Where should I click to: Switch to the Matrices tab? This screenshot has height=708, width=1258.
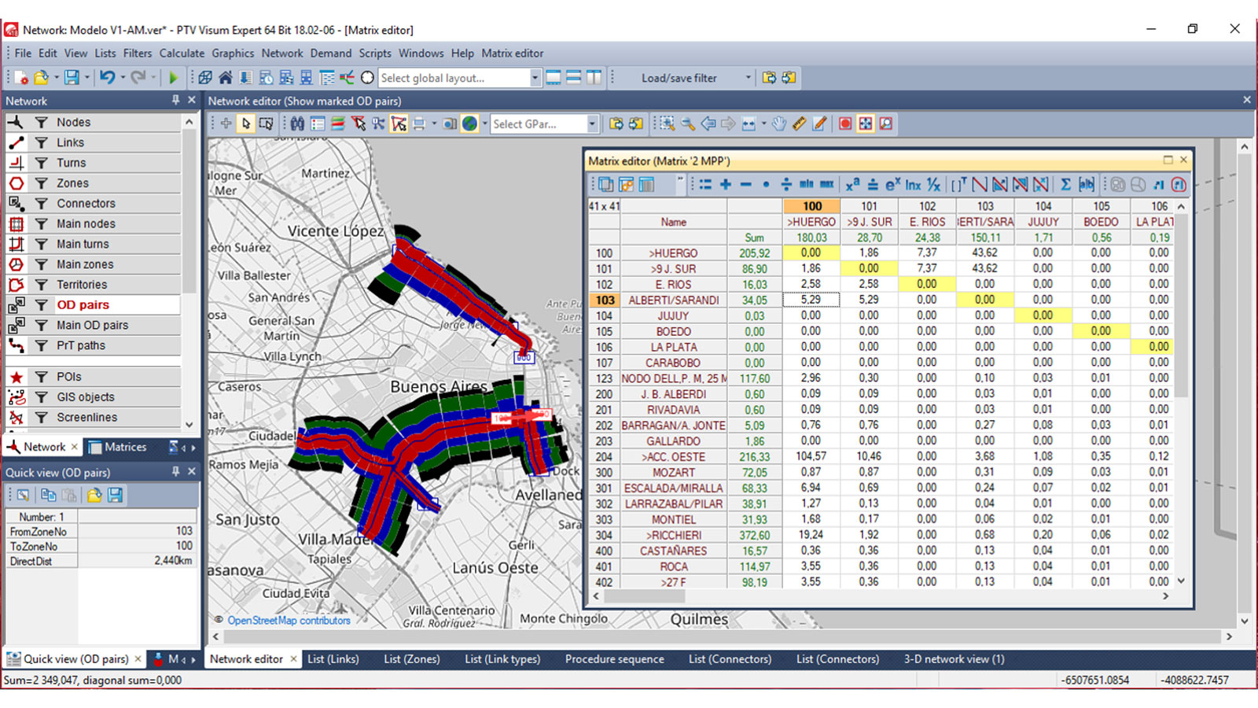pos(117,447)
